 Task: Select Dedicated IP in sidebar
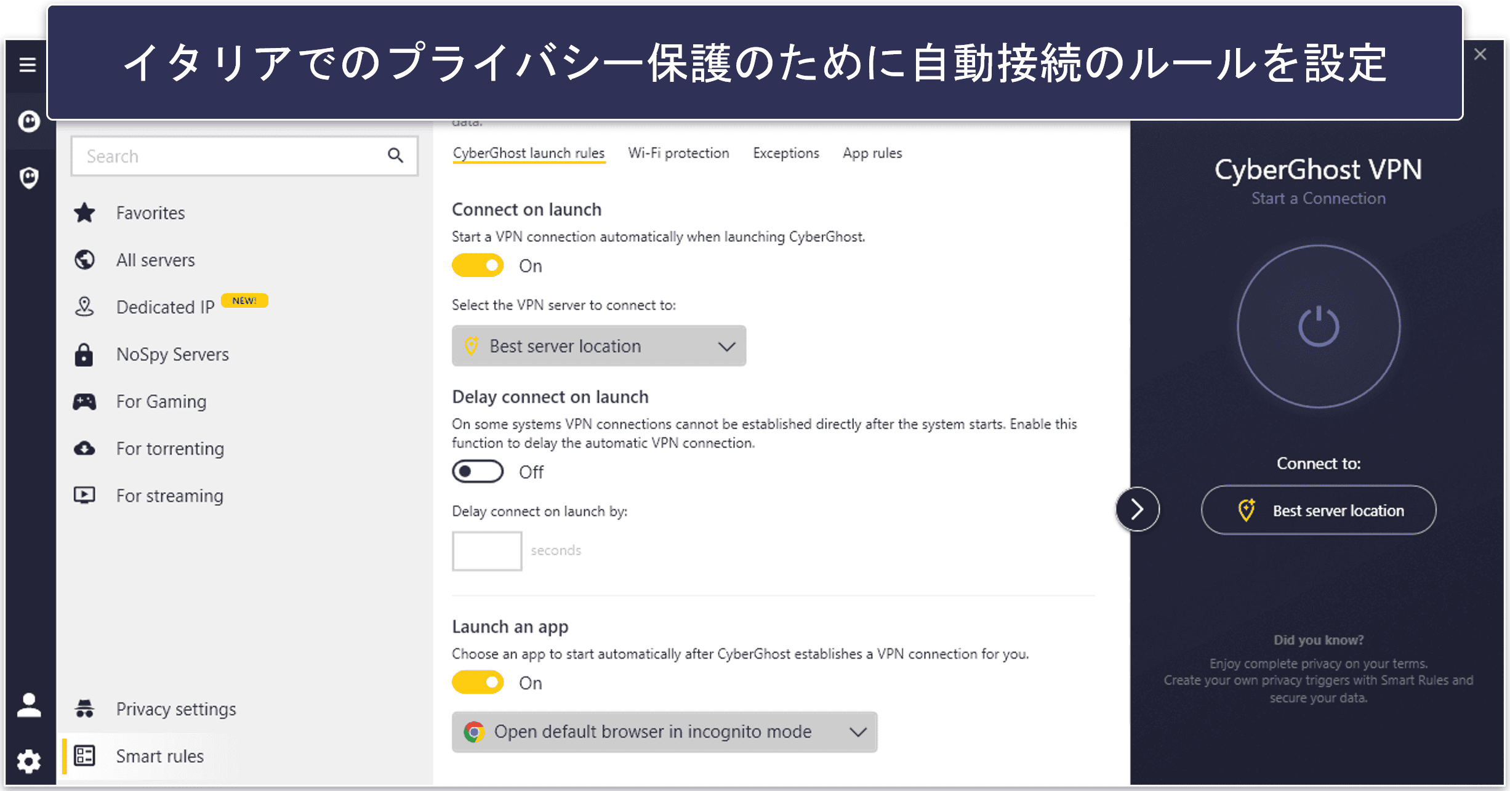point(166,307)
